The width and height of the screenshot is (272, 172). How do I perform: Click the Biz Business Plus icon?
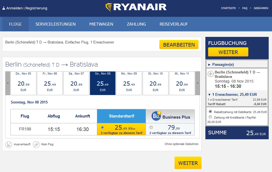pyautogui.click(x=156, y=116)
